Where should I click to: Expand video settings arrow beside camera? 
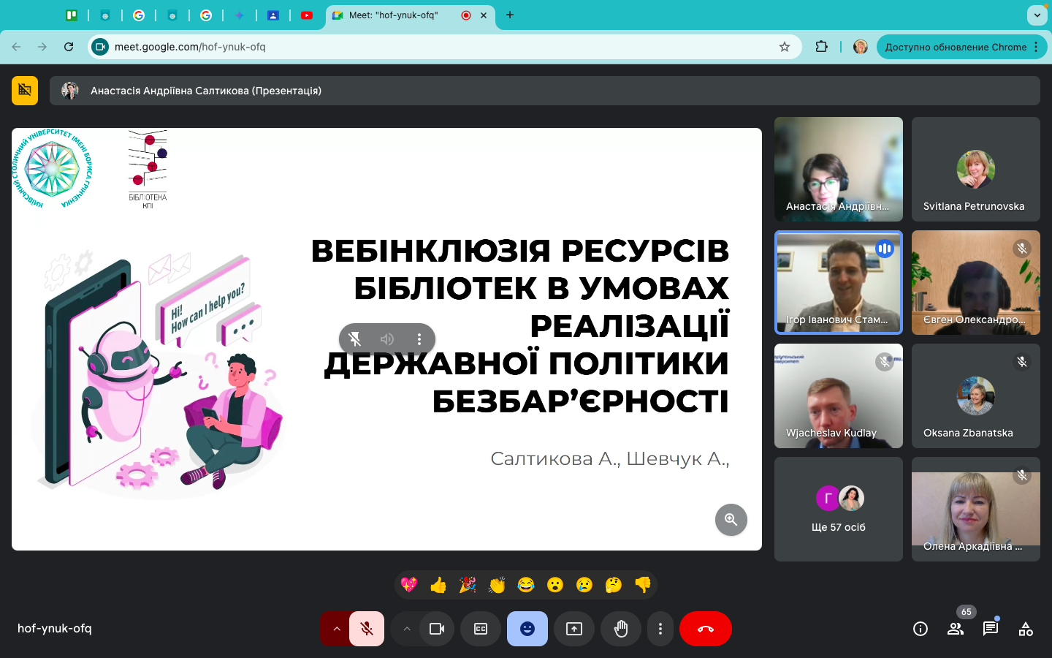(x=407, y=629)
